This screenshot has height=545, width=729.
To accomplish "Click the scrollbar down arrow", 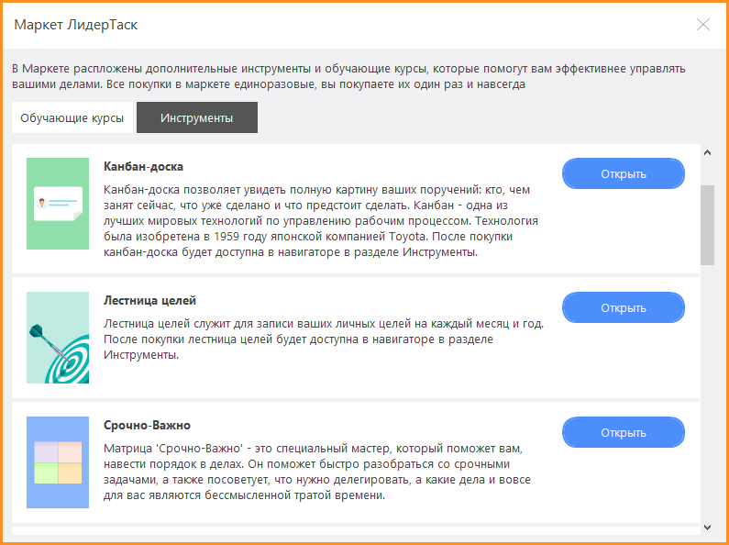I will [x=708, y=528].
